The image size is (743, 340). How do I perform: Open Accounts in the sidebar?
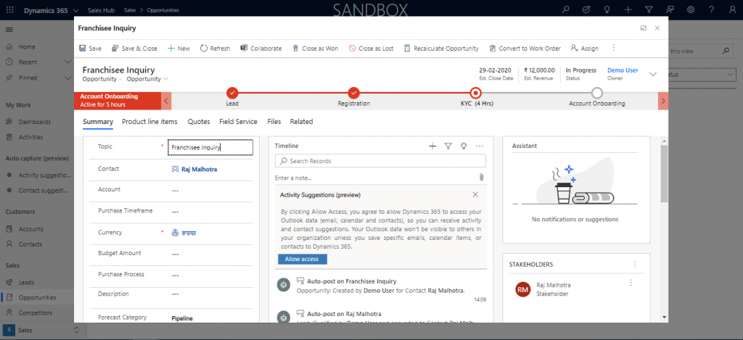coord(30,228)
